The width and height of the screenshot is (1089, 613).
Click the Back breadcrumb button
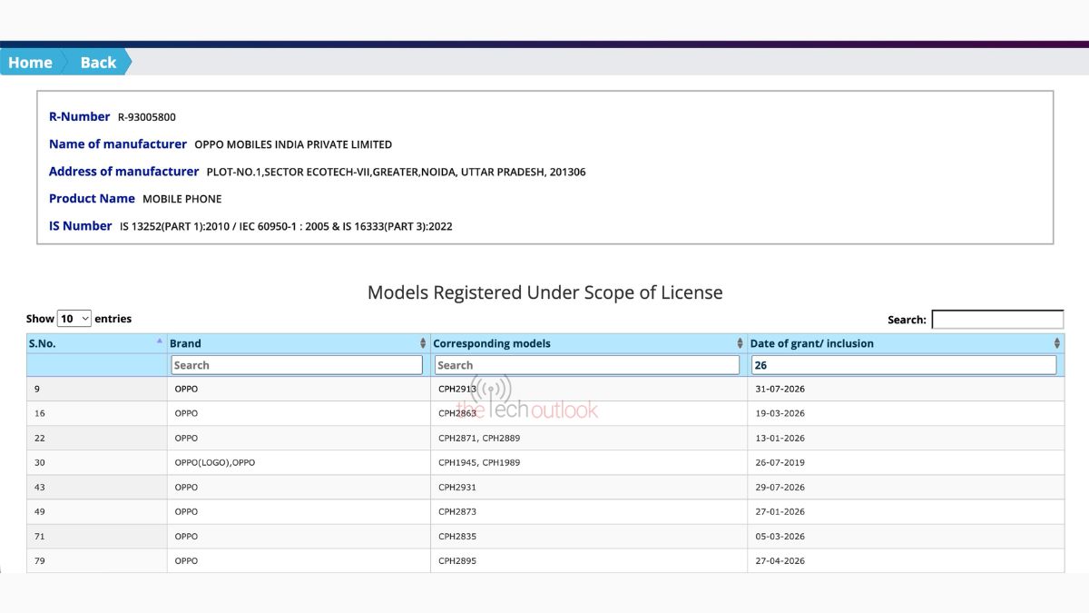(x=98, y=63)
